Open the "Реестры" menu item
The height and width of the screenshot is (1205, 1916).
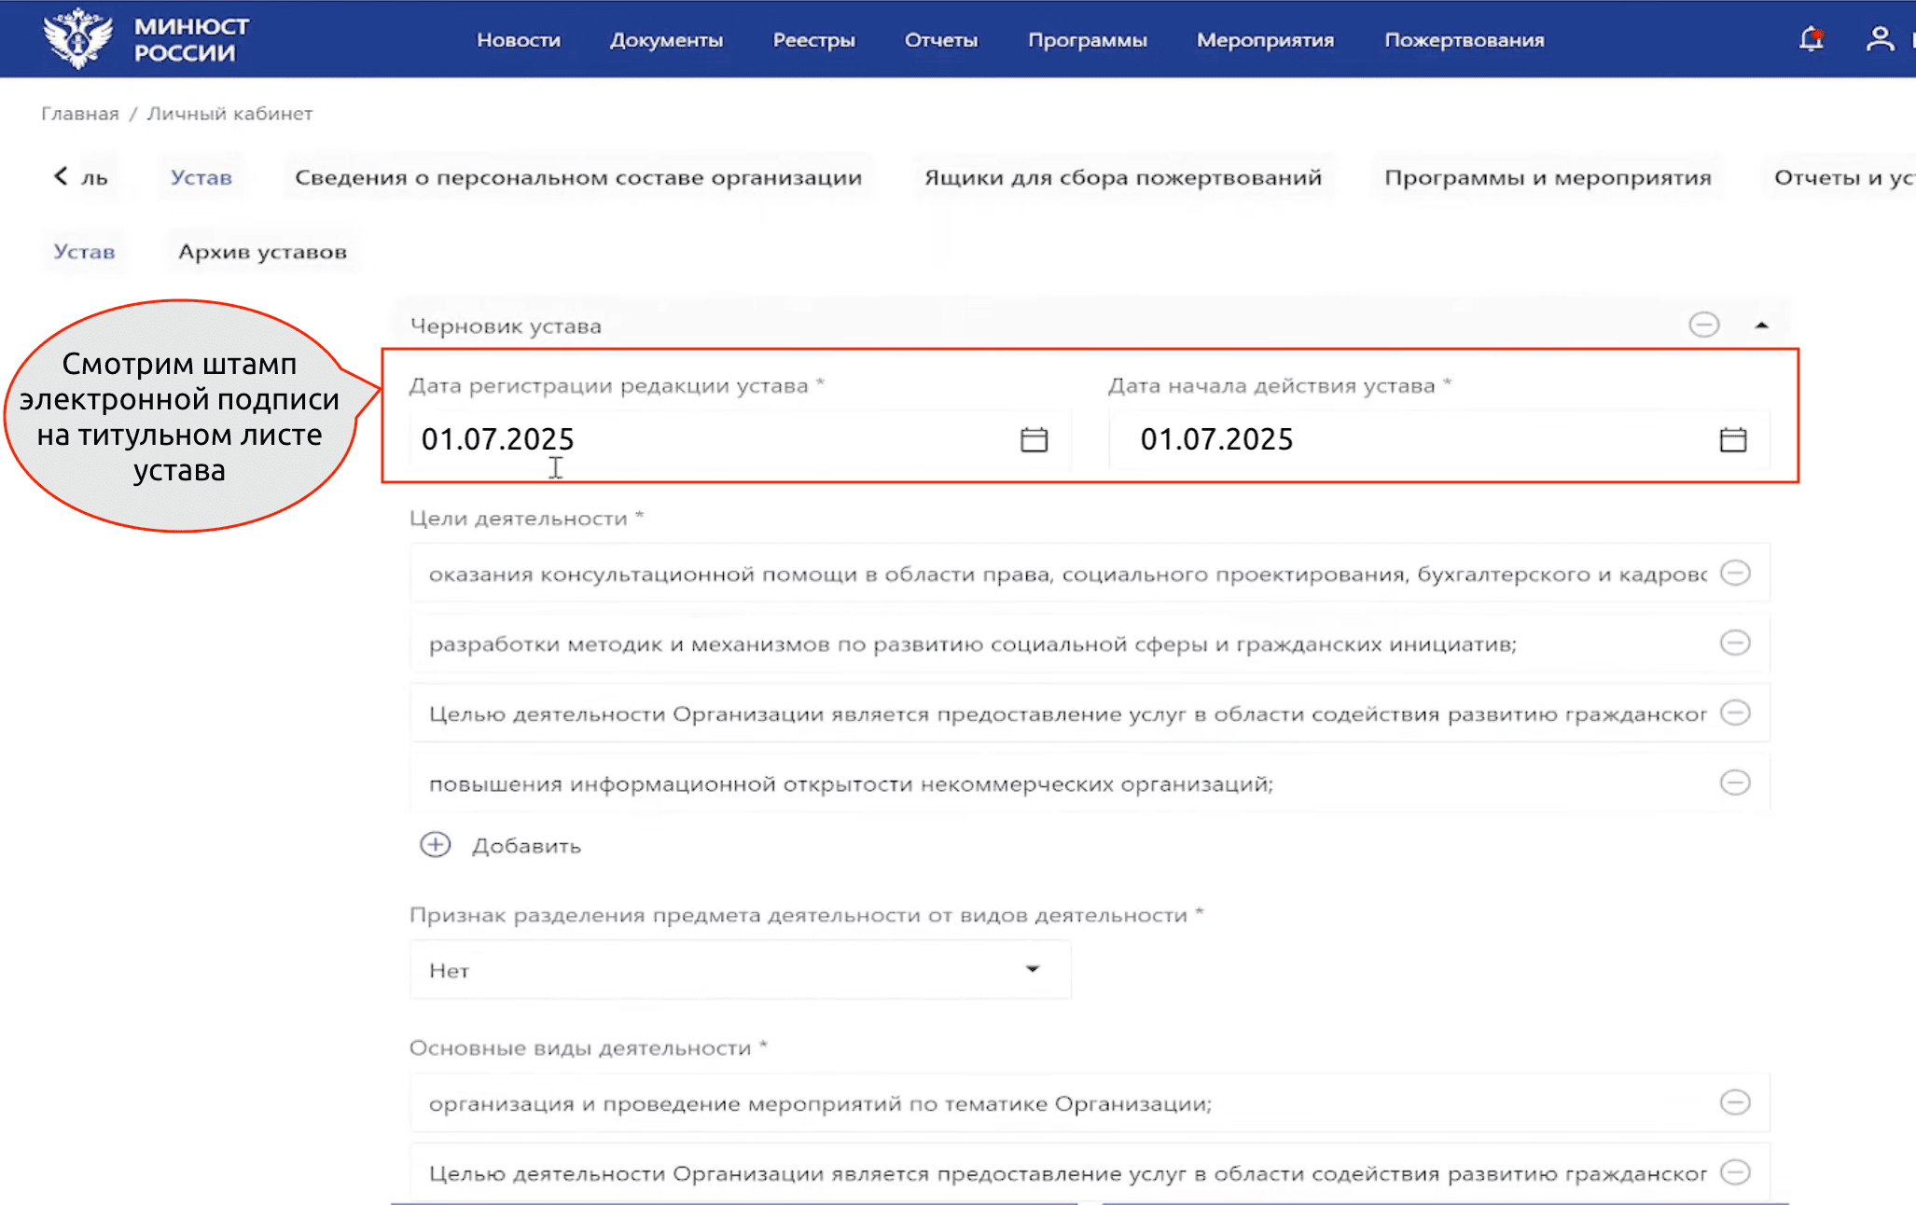tap(813, 39)
